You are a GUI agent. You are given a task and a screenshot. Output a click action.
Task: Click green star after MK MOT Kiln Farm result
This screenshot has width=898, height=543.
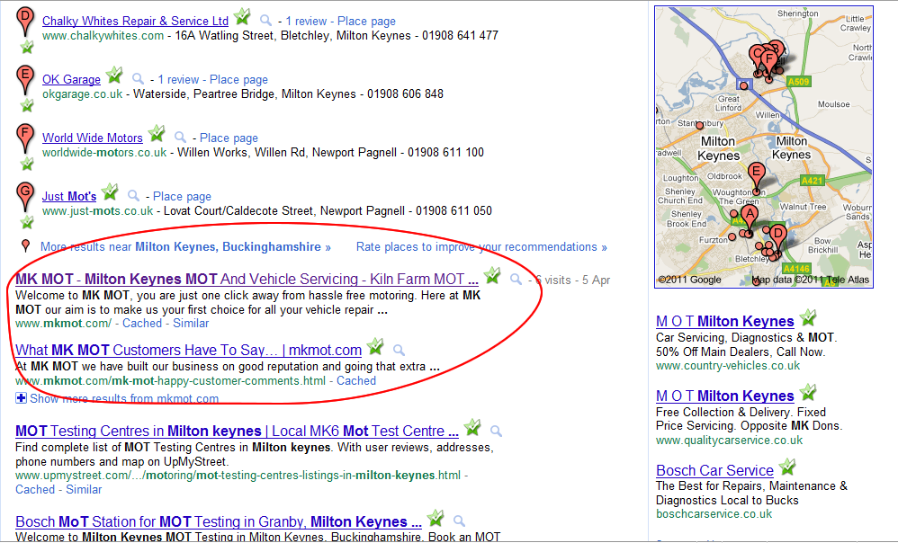point(492,275)
